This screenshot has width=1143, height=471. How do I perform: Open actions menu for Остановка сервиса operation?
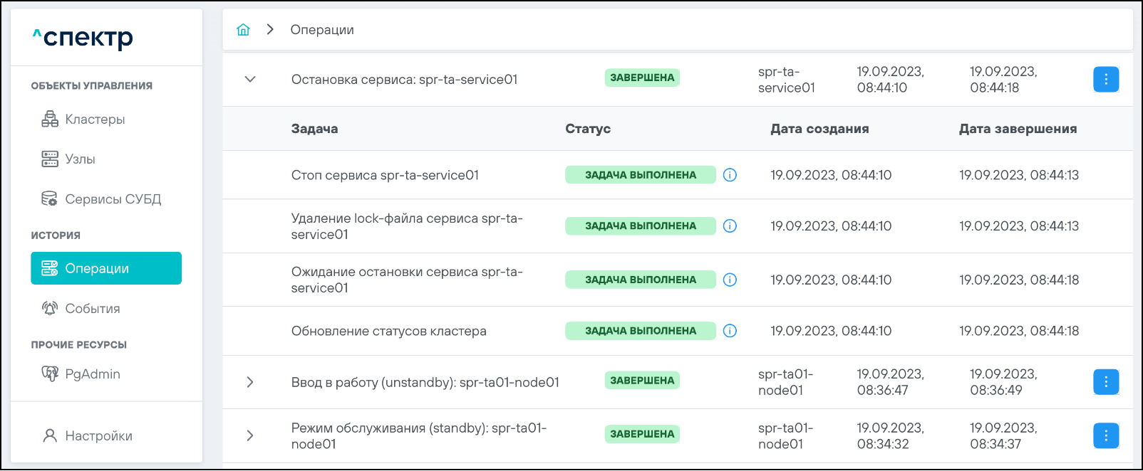pyautogui.click(x=1105, y=80)
